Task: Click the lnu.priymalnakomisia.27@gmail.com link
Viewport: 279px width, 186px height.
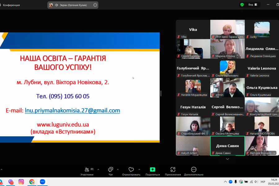Action: 72,110
